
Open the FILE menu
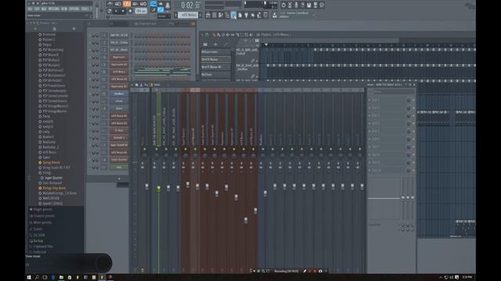tap(30, 9)
